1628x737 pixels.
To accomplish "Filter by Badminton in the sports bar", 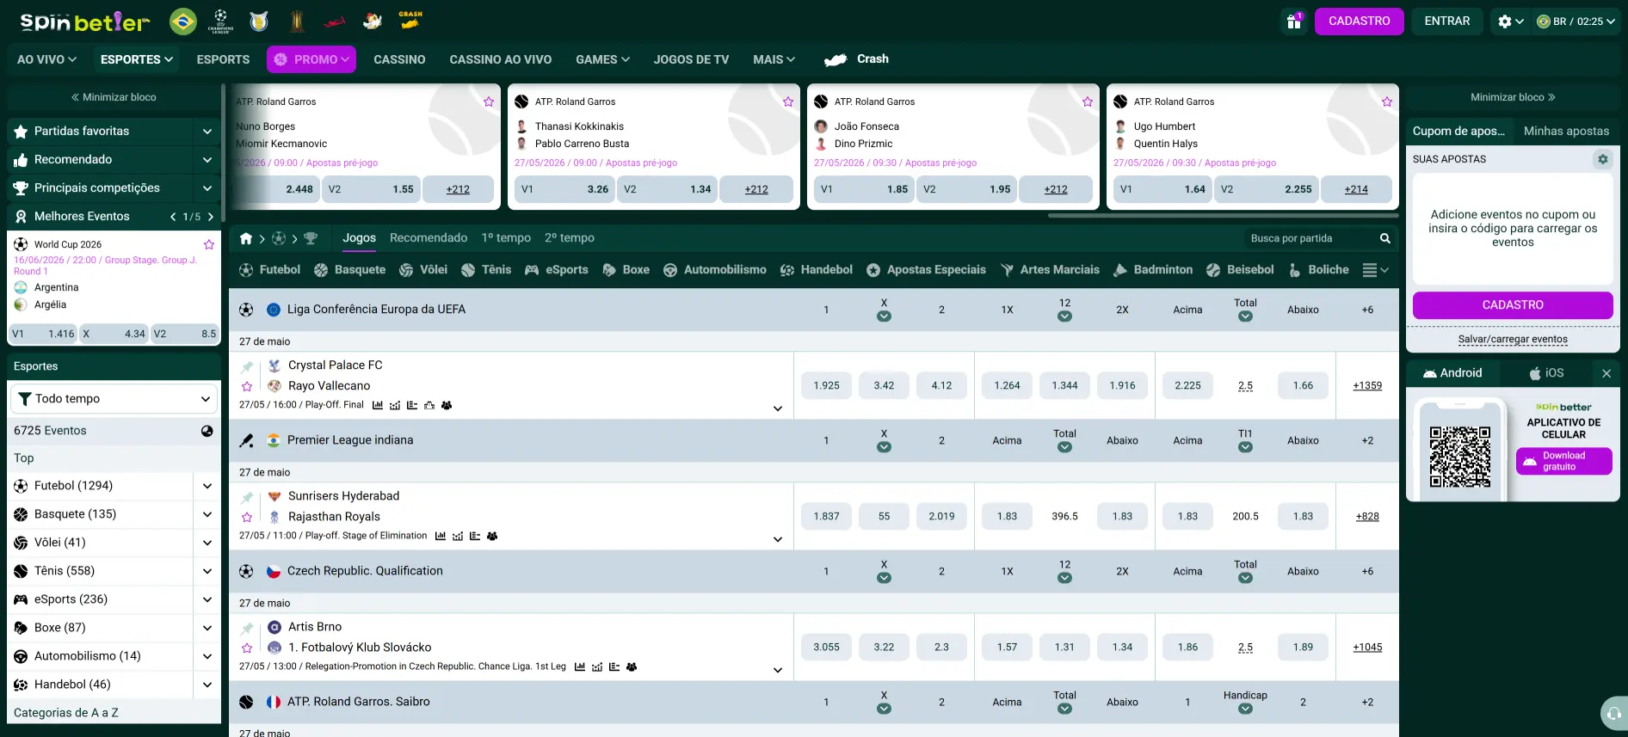I will click(x=1153, y=270).
